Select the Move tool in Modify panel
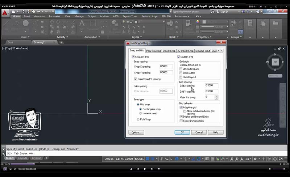290x177 pixels. click(x=52, y=22)
